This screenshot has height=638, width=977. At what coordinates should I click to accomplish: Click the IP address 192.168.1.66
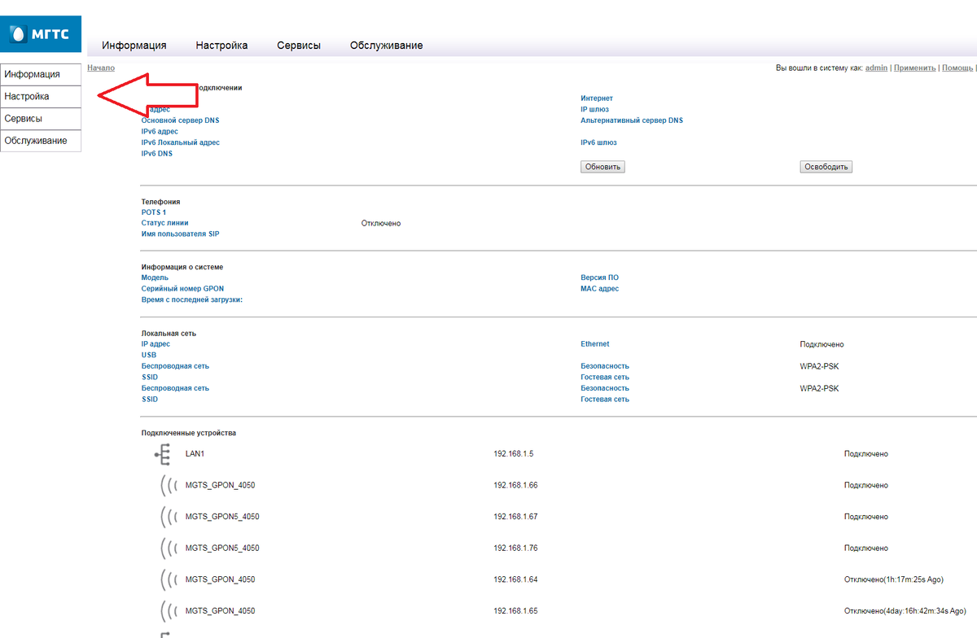coord(515,485)
